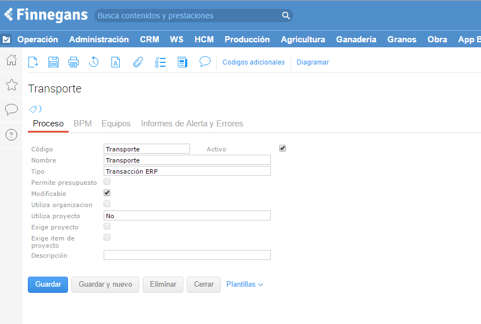Open the Ganadería menu
The width and height of the screenshot is (481, 324).
coord(356,40)
